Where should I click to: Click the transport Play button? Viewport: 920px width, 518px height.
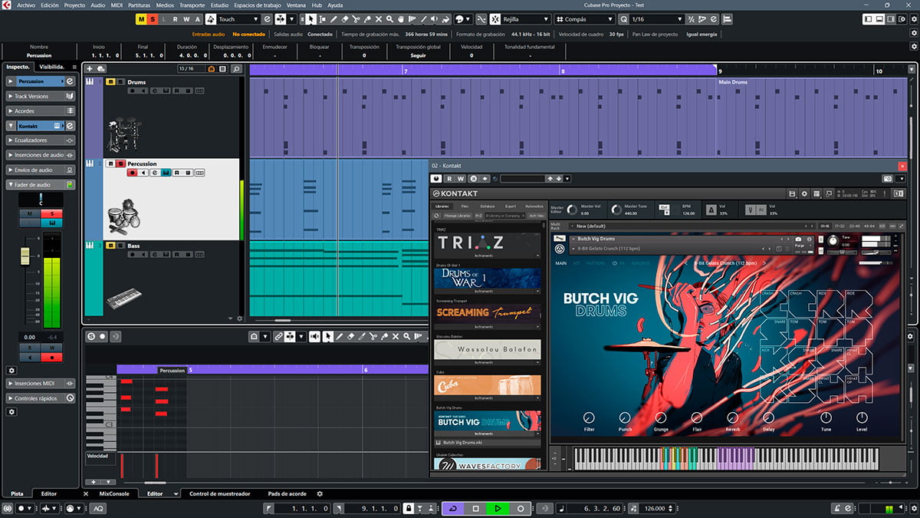click(x=498, y=508)
